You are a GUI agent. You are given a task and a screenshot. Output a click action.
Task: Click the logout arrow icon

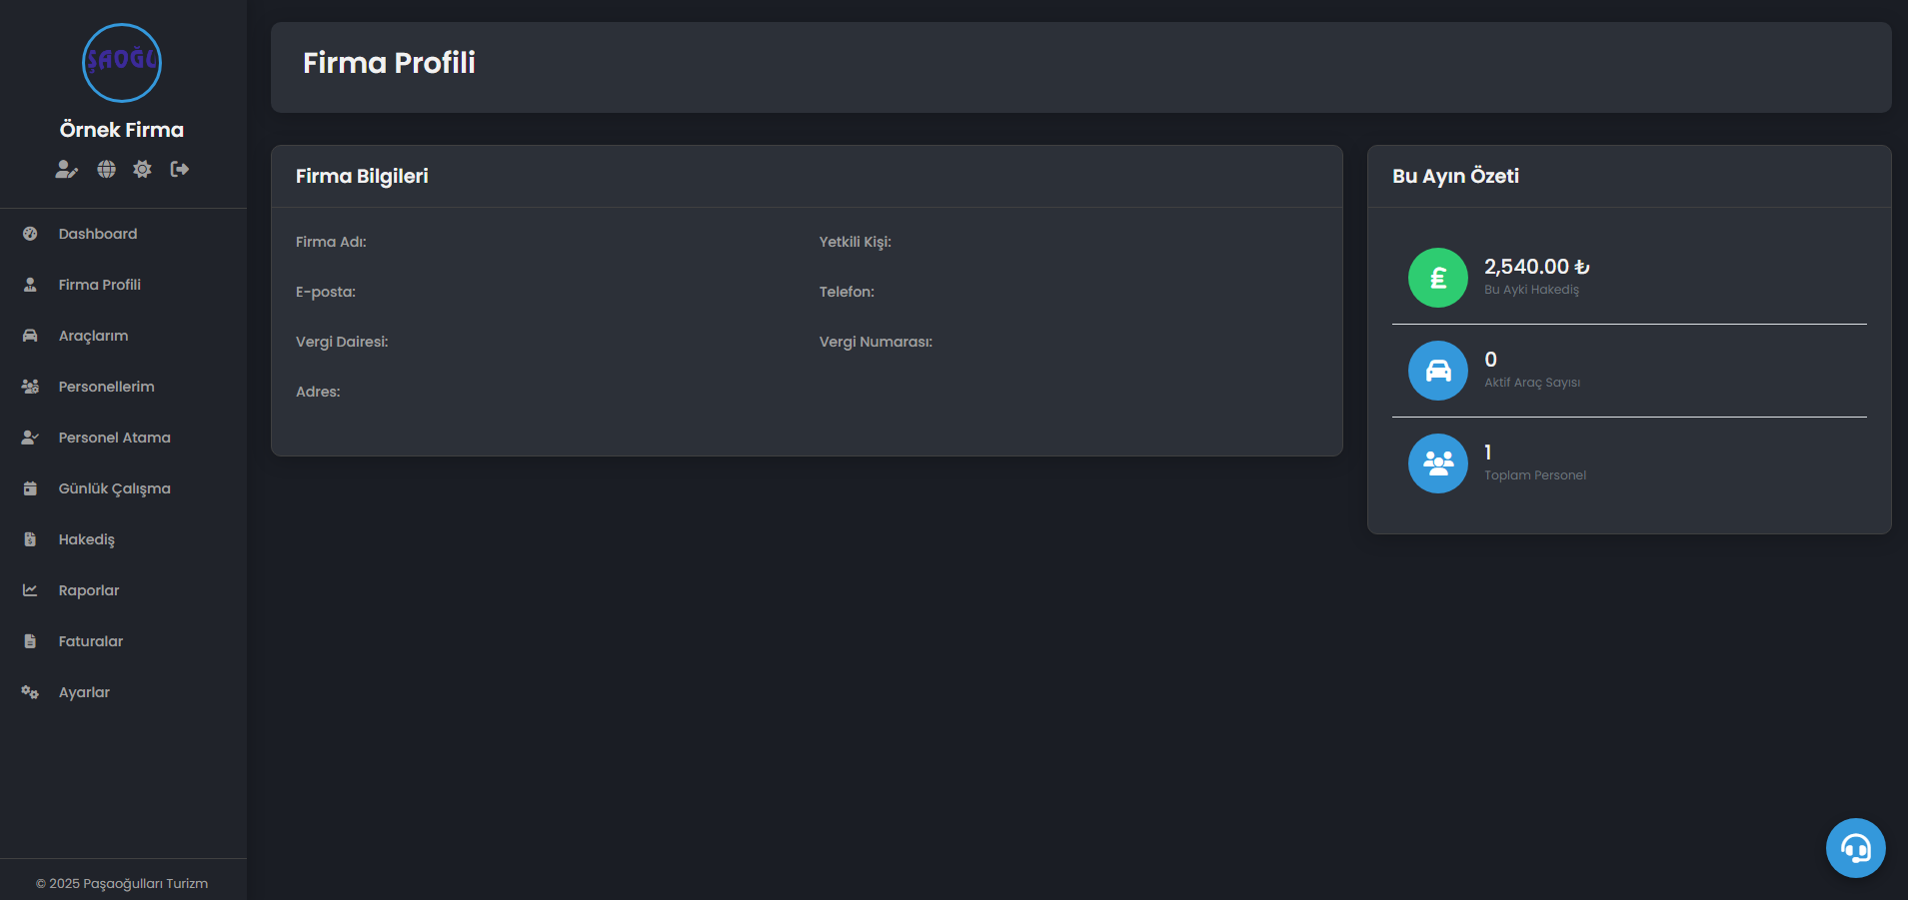click(x=180, y=170)
